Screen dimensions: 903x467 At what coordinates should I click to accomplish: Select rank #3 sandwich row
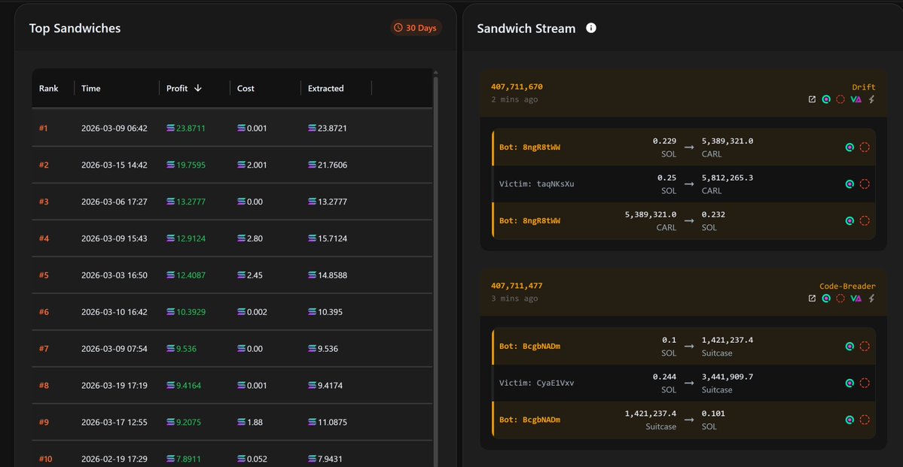coord(232,202)
